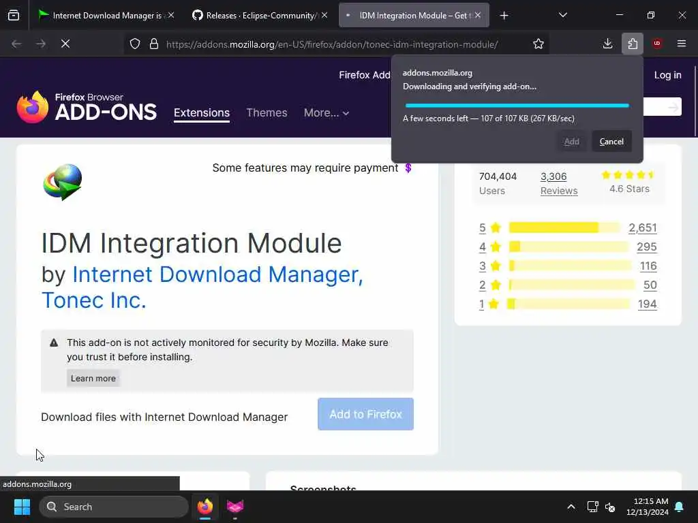Switch to Releases Eclipse-Community GitHub tab
The width and height of the screenshot is (698, 523).
260,16
